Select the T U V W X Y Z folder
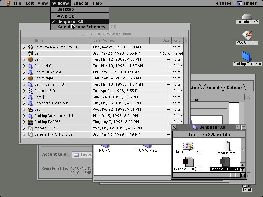This screenshot has width=263, height=197. click(x=147, y=149)
